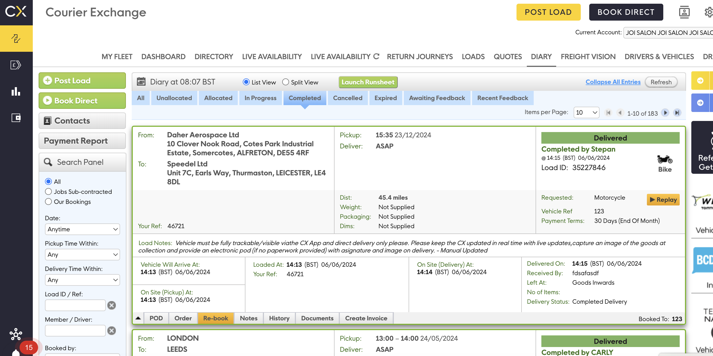Open the contact card icon in header
Image resolution: width=713 pixels, height=356 pixels.
pos(684,12)
